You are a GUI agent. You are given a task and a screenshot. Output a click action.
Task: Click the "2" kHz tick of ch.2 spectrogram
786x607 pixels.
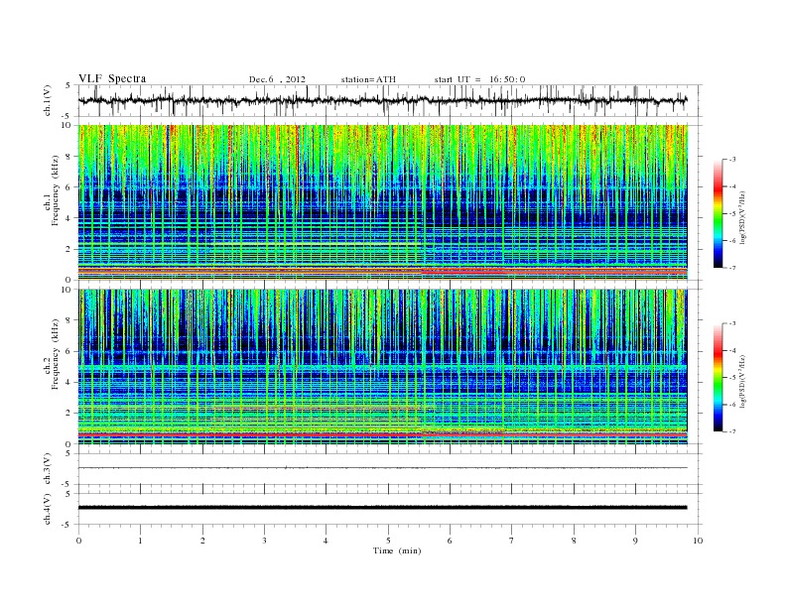68,414
